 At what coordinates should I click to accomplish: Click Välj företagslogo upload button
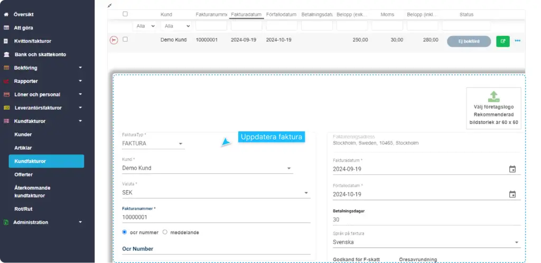tap(494, 108)
